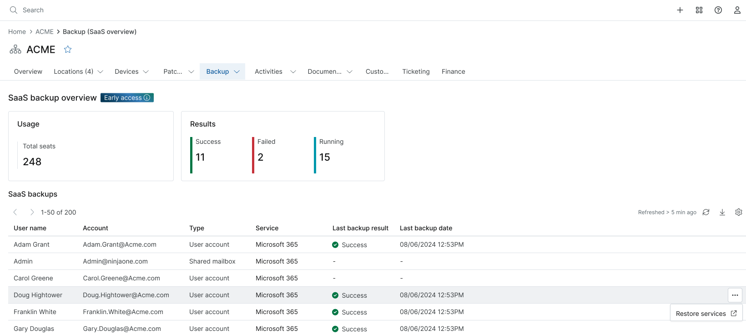Sort by Last backup date column
Image resolution: width=746 pixels, height=335 pixels.
pos(426,228)
